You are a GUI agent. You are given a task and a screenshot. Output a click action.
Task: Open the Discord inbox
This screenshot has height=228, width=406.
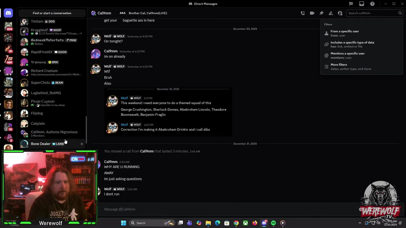(362, 4)
